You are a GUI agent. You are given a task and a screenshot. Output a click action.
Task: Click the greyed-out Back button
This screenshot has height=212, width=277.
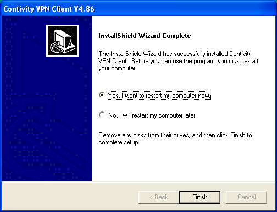click(159, 197)
